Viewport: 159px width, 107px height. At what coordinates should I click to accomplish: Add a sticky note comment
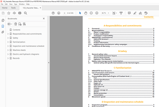click(129, 13)
